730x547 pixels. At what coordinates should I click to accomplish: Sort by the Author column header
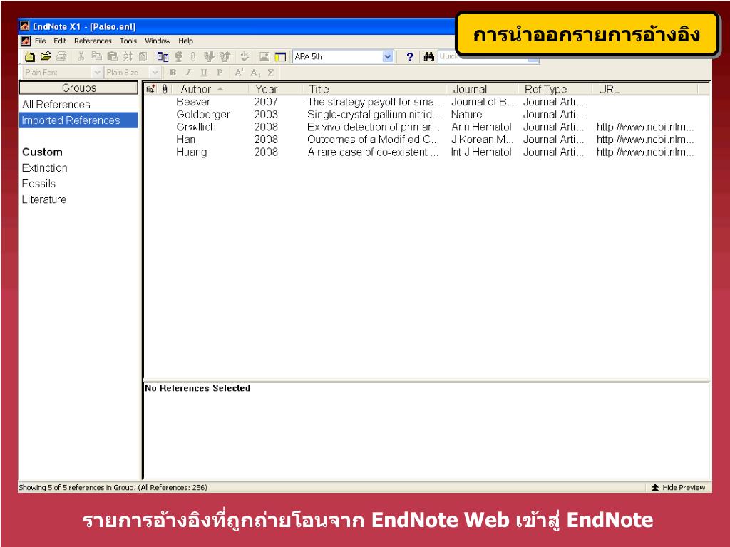point(210,89)
